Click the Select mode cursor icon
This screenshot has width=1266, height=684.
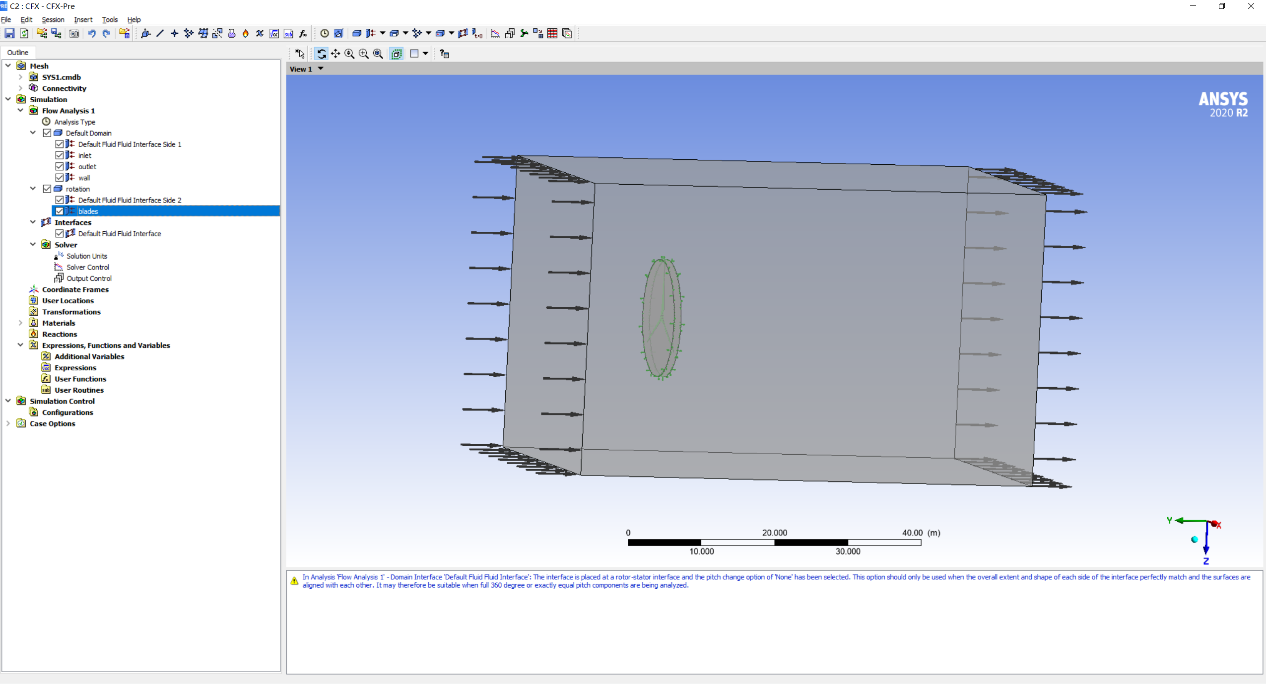click(300, 54)
